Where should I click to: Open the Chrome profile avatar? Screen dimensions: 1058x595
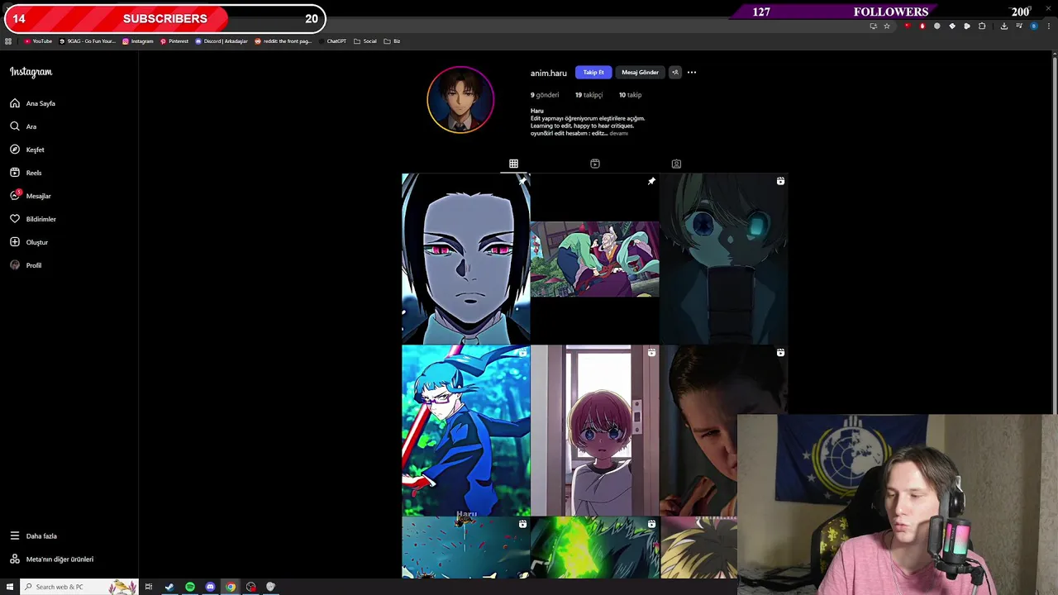[1033, 26]
